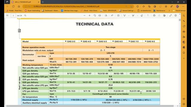This screenshot has height=107, width=191.
Task: Click the "LKS 210" servomotor type cell
Action: point(110,53)
